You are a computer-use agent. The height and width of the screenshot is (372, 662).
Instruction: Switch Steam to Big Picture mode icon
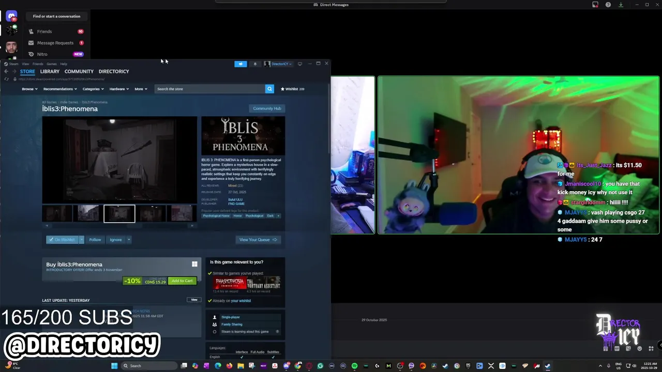[x=299, y=64]
